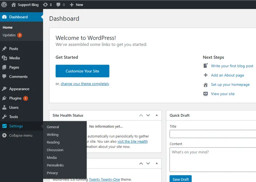This screenshot has width=256, height=182.
Task: Click the plus icon beside New
Action: coord(72,5)
